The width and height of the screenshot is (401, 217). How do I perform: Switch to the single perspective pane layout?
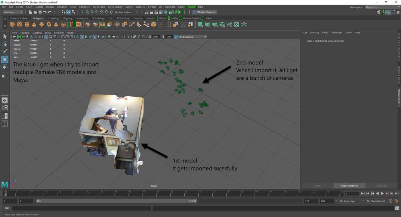4,100
